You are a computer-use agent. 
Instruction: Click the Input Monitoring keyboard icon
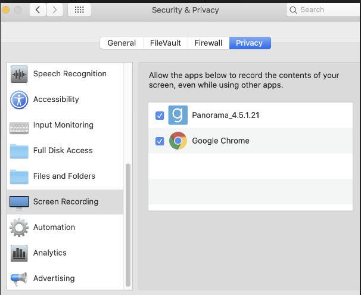19,126
